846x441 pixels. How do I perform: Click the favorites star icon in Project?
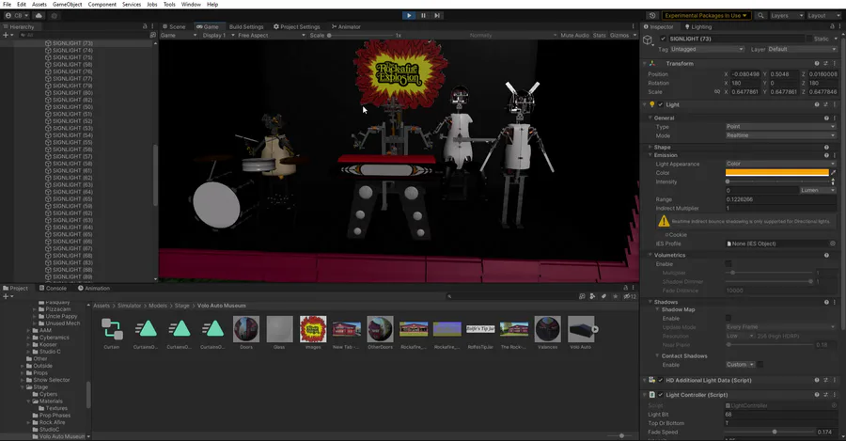[x=615, y=296]
